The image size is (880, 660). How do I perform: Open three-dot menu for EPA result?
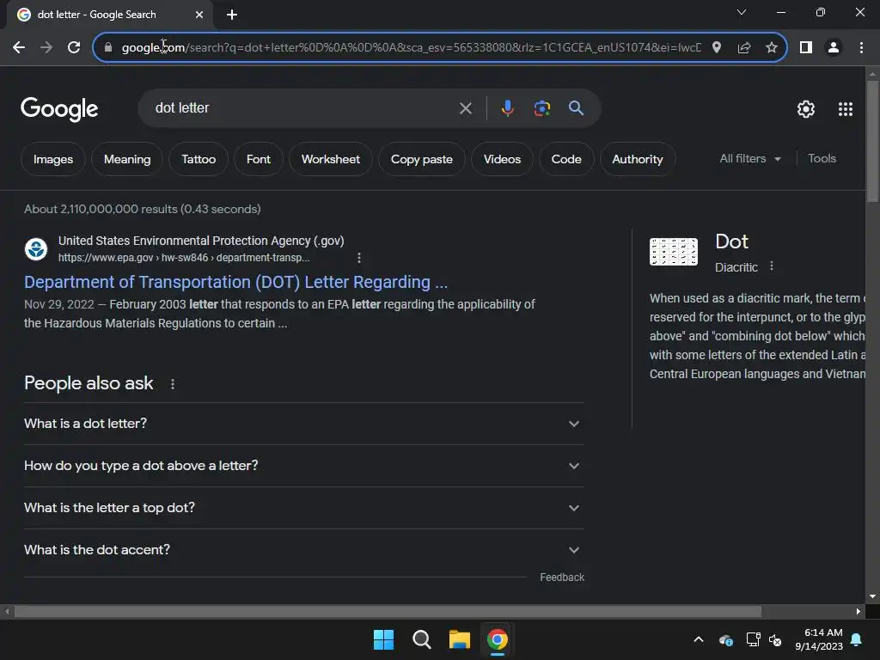(x=359, y=258)
